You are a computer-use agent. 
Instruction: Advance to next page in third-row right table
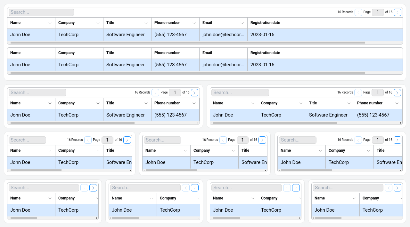click(397, 140)
